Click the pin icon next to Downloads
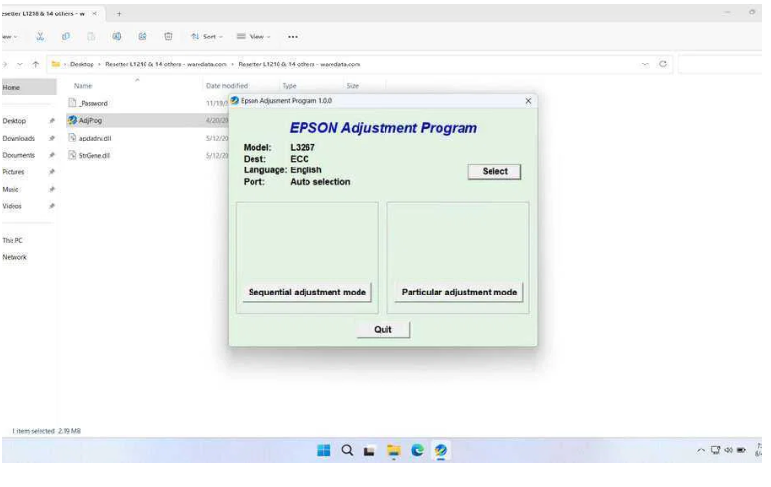This screenshot has height=487, width=771. click(x=52, y=138)
